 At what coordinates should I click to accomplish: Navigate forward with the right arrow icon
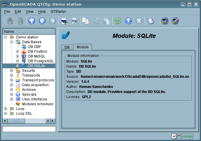[x=53, y=21]
